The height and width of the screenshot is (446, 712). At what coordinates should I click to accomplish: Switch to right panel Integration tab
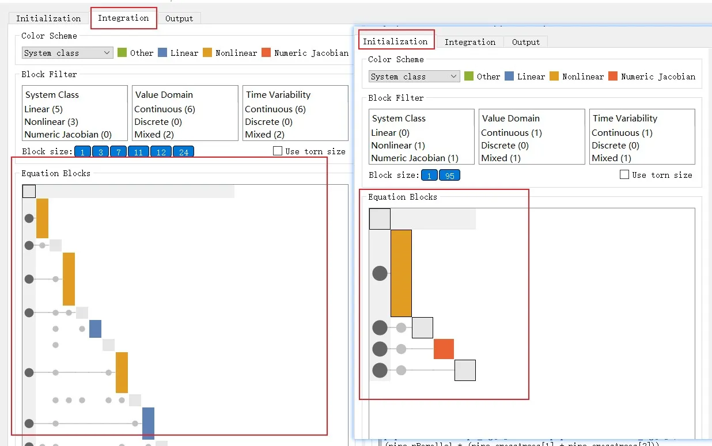click(470, 42)
